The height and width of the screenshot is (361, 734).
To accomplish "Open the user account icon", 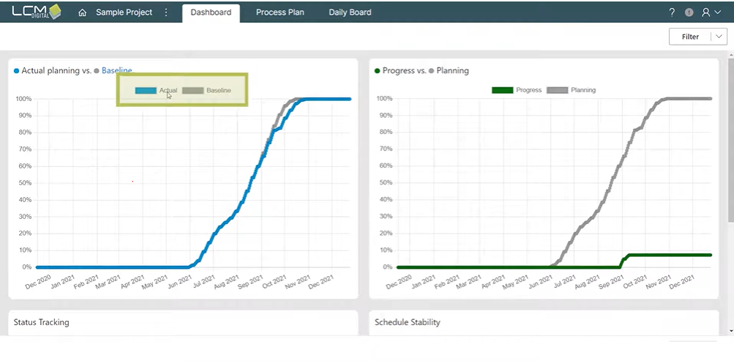I will point(705,12).
